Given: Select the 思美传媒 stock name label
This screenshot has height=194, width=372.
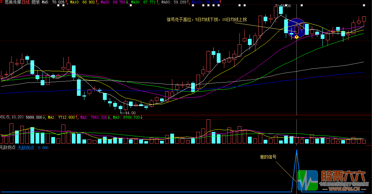Looking at the screenshot, I should [12, 2].
